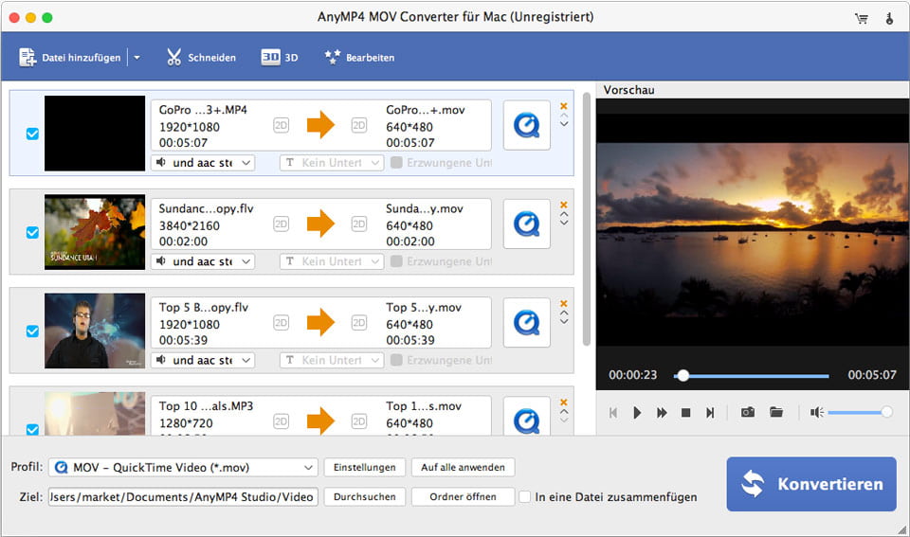The image size is (910, 537).
Task: Open subtitle dropdown for Top 5 file
Action: (x=332, y=360)
